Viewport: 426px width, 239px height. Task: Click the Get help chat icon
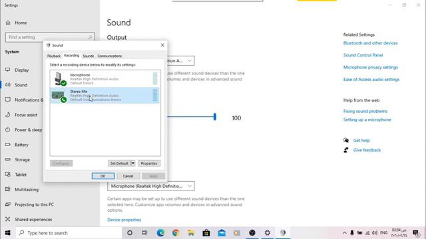(x=346, y=140)
